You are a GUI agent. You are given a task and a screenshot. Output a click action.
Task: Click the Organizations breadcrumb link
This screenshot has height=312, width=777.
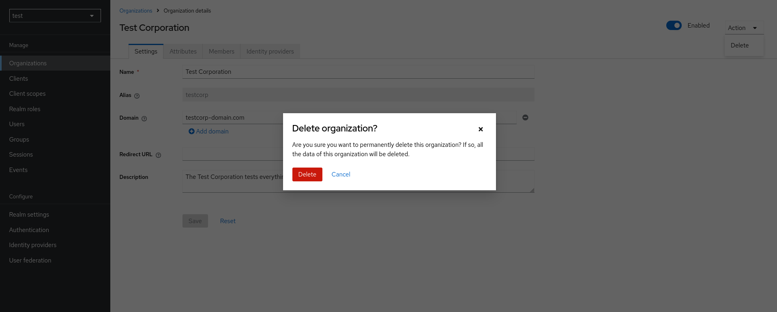click(x=135, y=11)
